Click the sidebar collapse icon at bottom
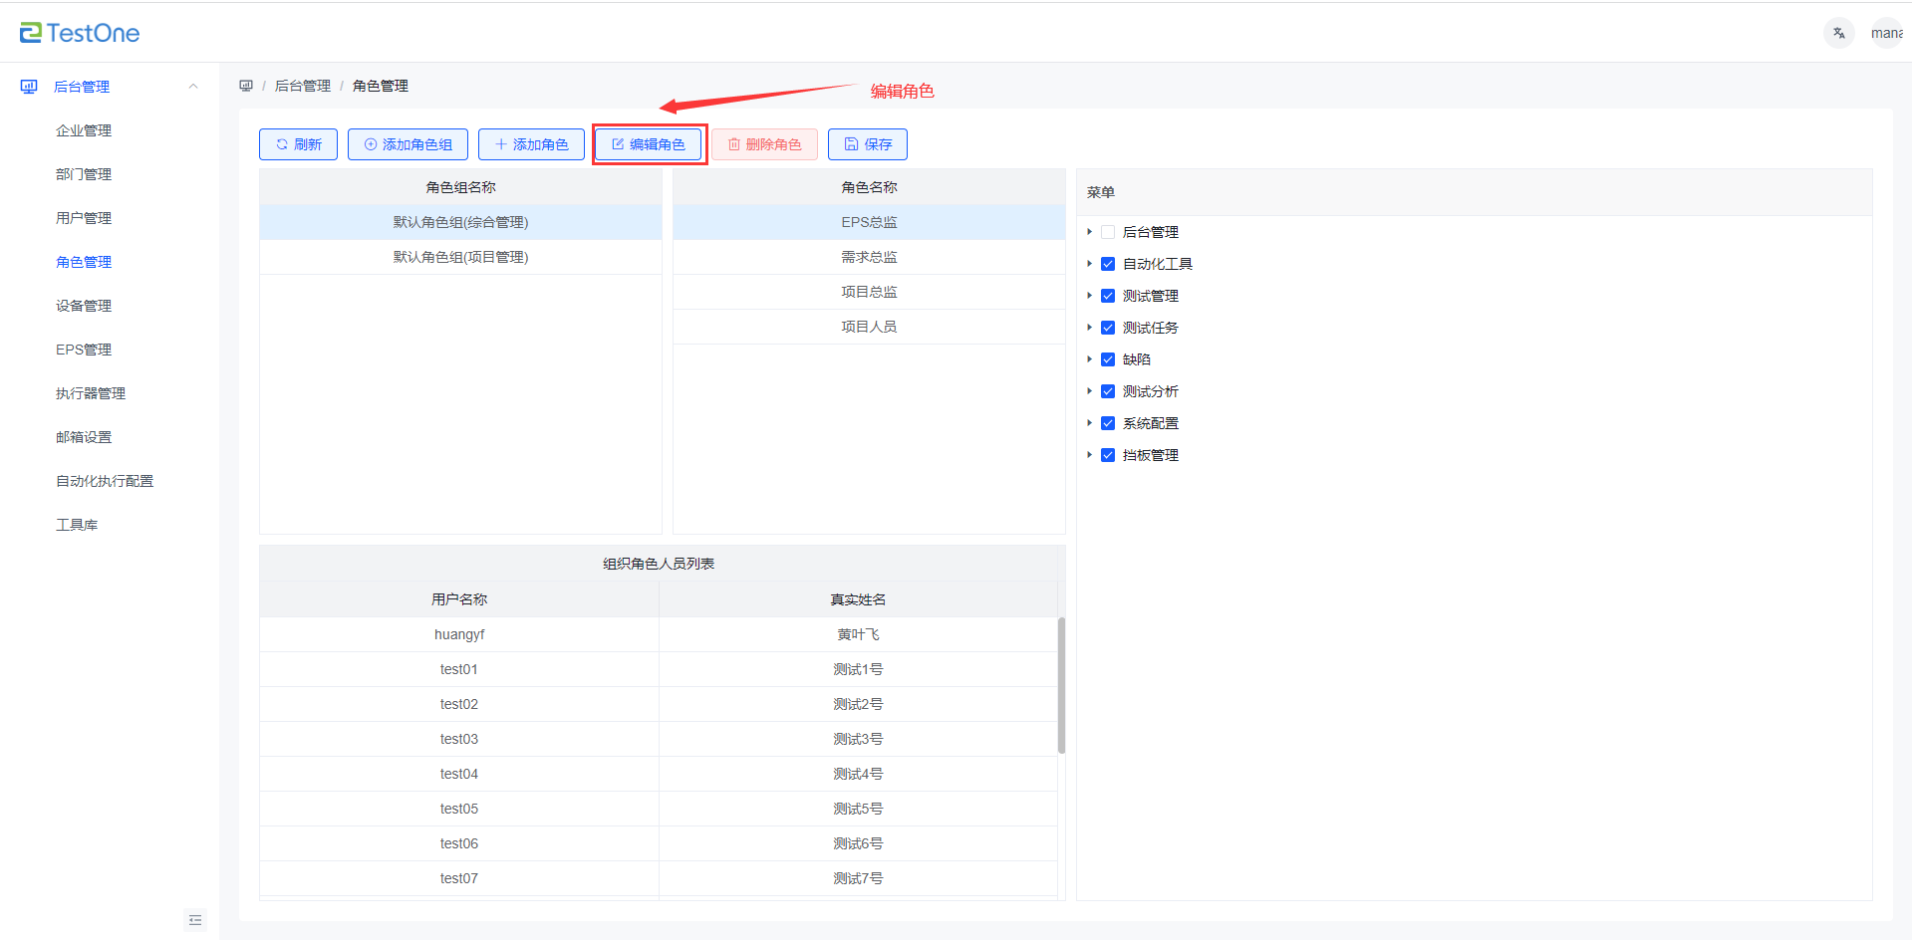1912x940 pixels. click(x=195, y=920)
